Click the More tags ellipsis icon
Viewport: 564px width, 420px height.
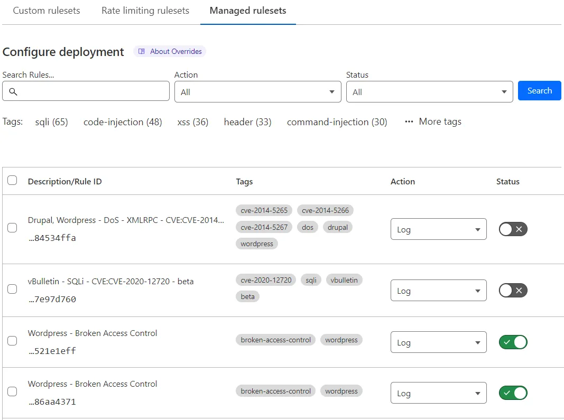(x=409, y=122)
